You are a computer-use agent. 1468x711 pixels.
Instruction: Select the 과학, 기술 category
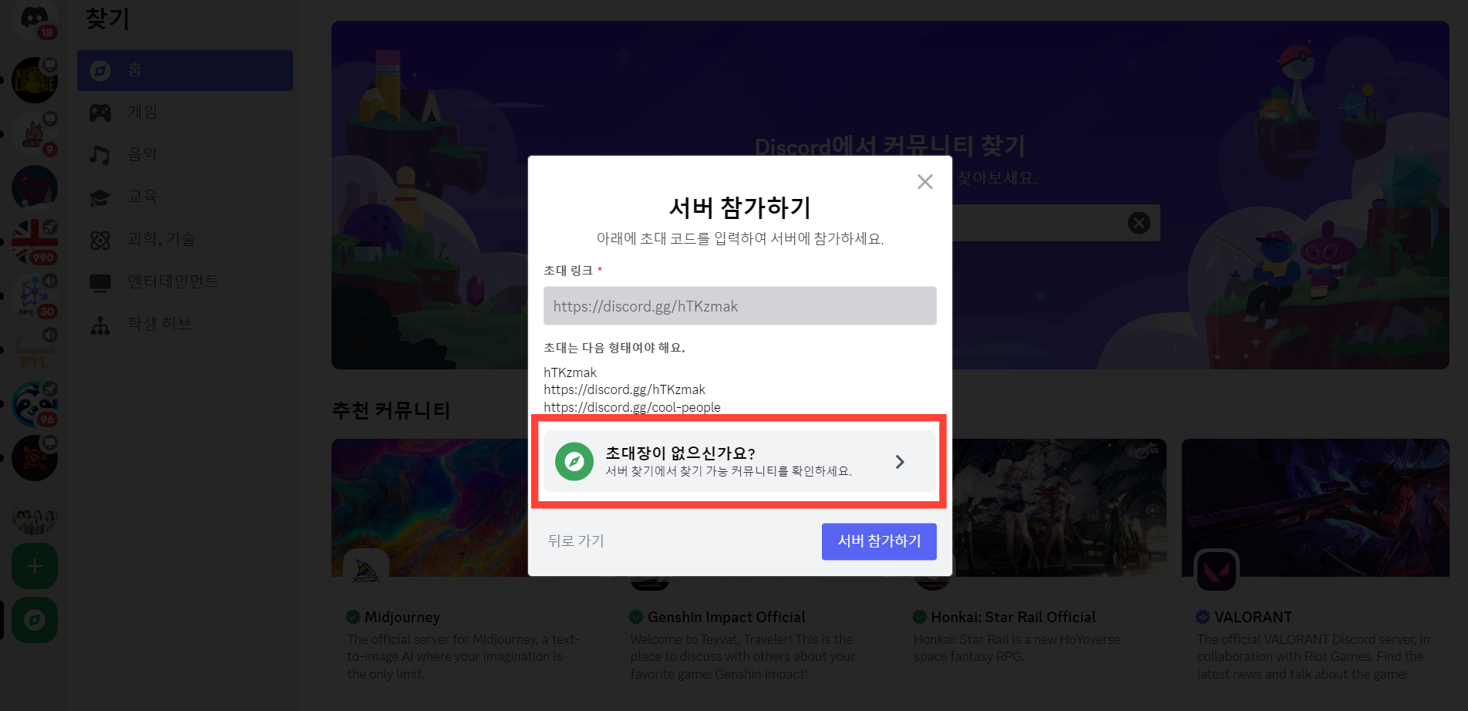pos(185,240)
